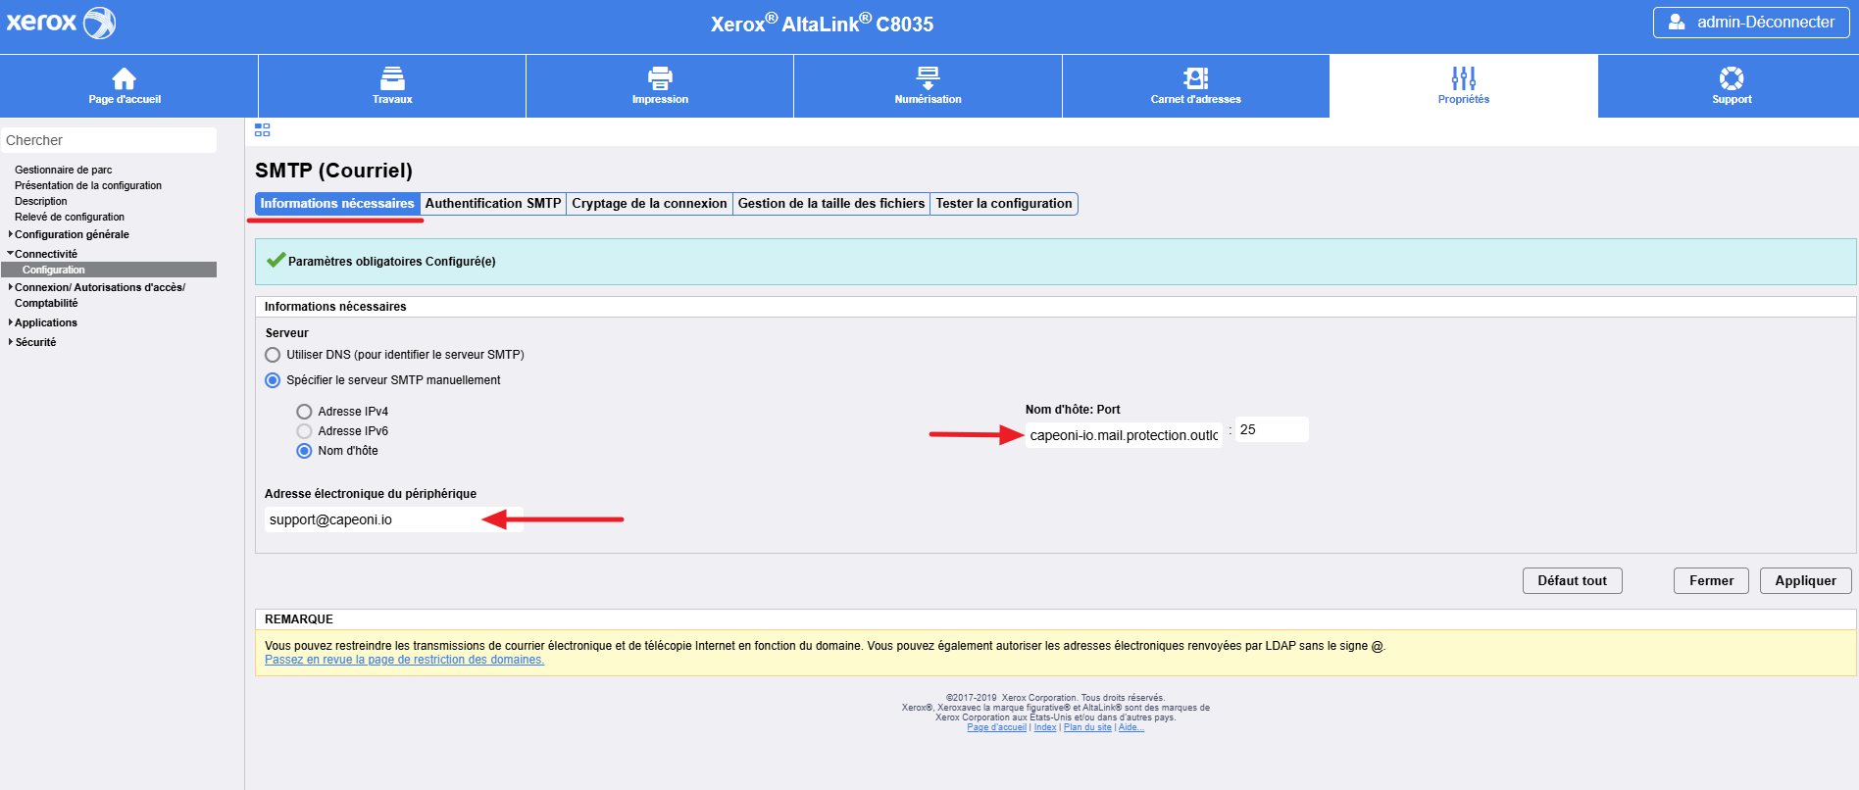Open Relevé de configuration item
This screenshot has height=790, width=1859.
[x=70, y=217]
